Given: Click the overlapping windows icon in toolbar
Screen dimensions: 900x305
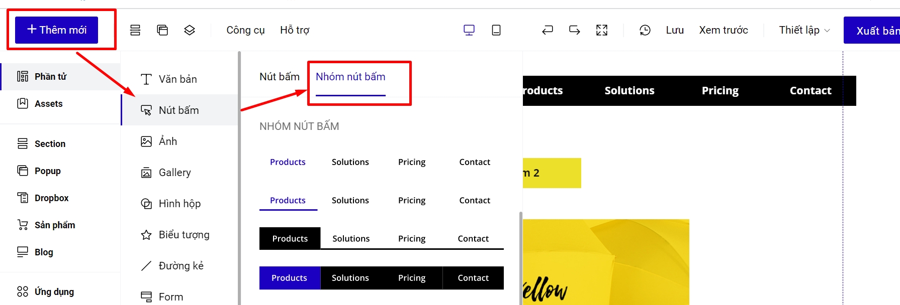Looking at the screenshot, I should point(162,30).
